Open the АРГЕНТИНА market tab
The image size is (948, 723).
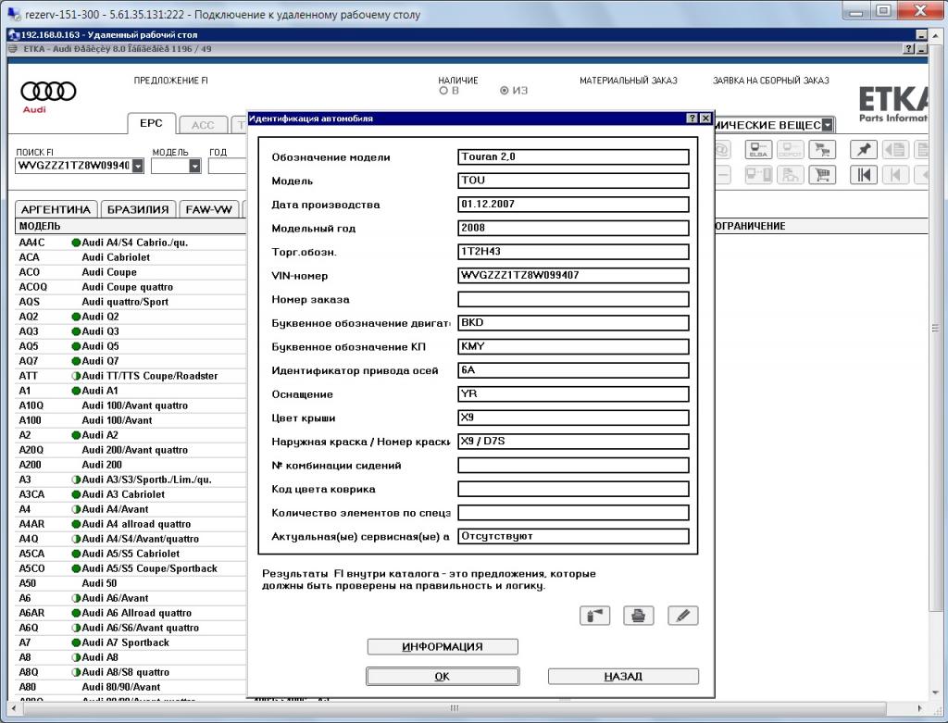(x=56, y=210)
